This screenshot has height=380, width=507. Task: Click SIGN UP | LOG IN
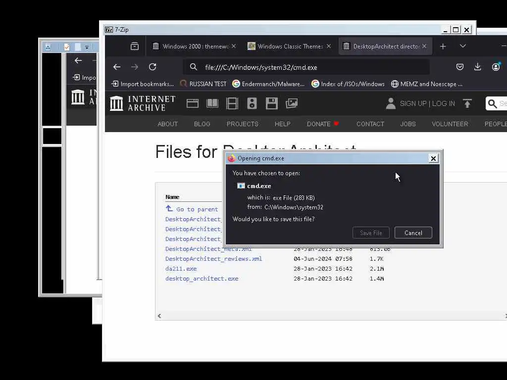pos(427,104)
